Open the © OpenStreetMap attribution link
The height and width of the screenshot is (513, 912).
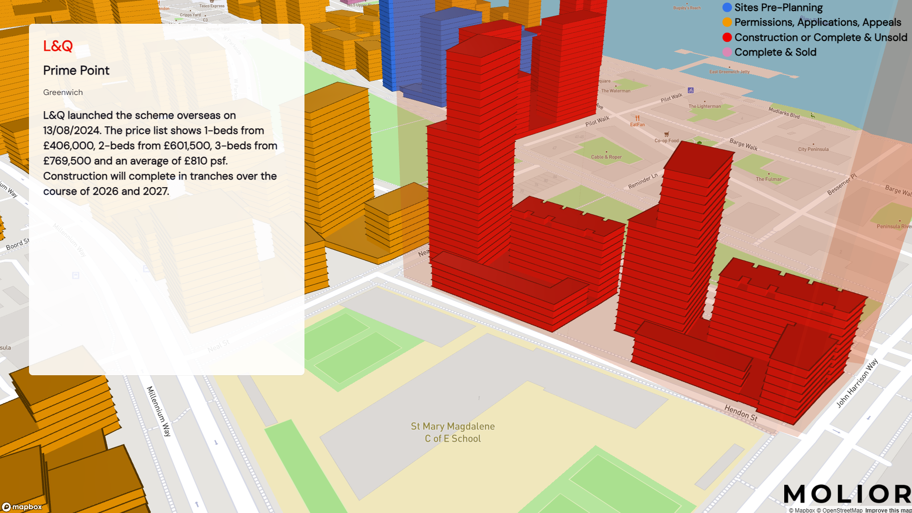[x=839, y=510]
